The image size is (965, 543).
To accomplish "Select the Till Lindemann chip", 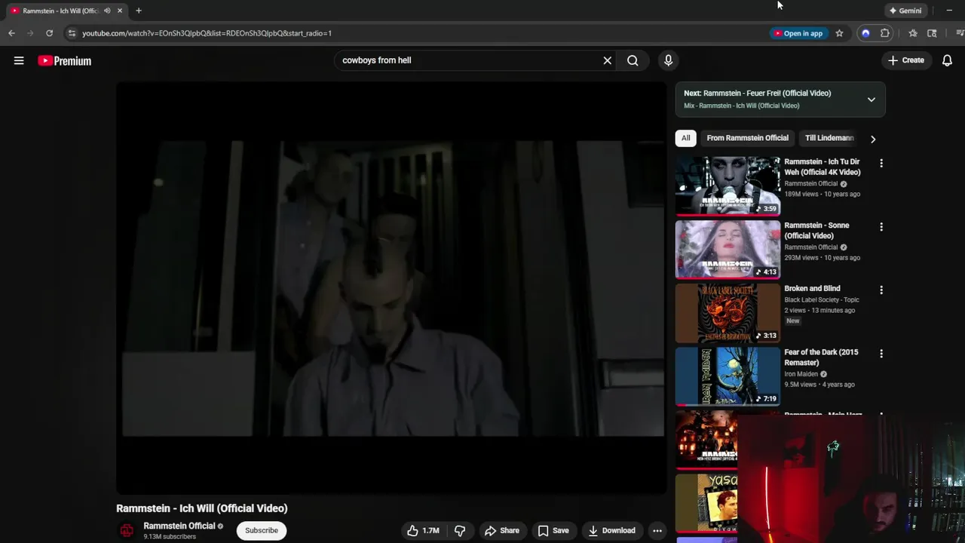I will (829, 138).
